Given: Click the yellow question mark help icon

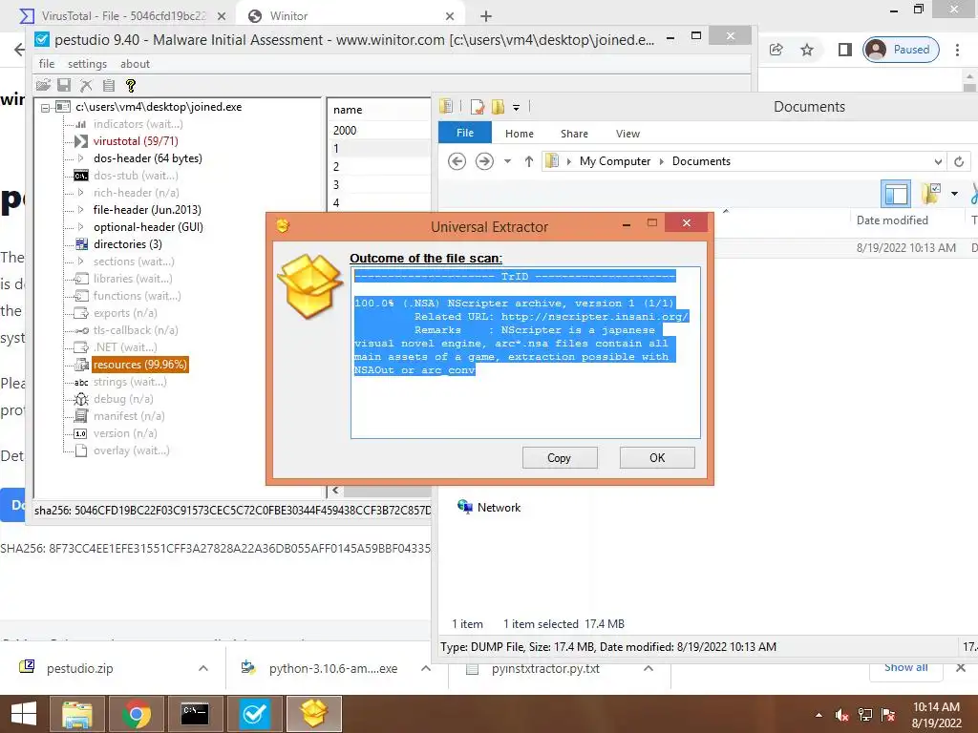Looking at the screenshot, I should (x=130, y=85).
